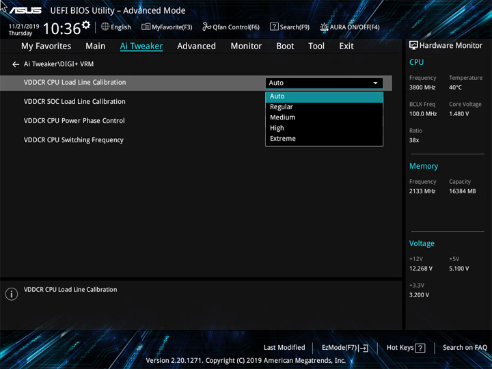The width and height of the screenshot is (492, 369).
Task: Choose Medium load line option
Action: (x=324, y=118)
